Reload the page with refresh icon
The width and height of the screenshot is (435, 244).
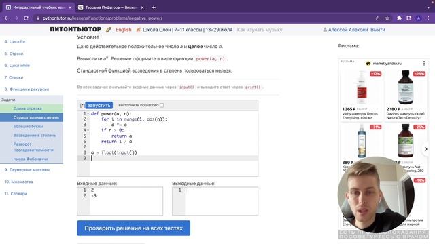(26, 18)
